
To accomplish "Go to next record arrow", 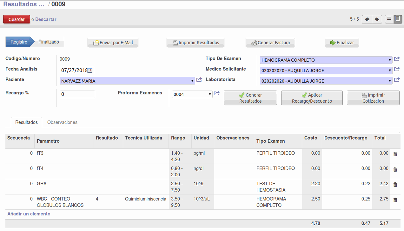I will [x=377, y=19].
